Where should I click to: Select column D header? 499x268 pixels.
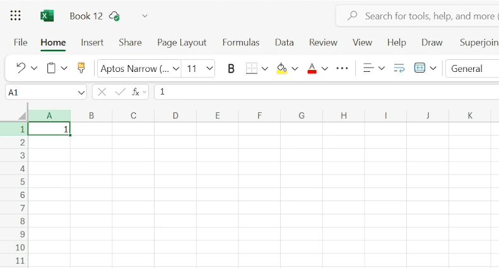(x=175, y=115)
